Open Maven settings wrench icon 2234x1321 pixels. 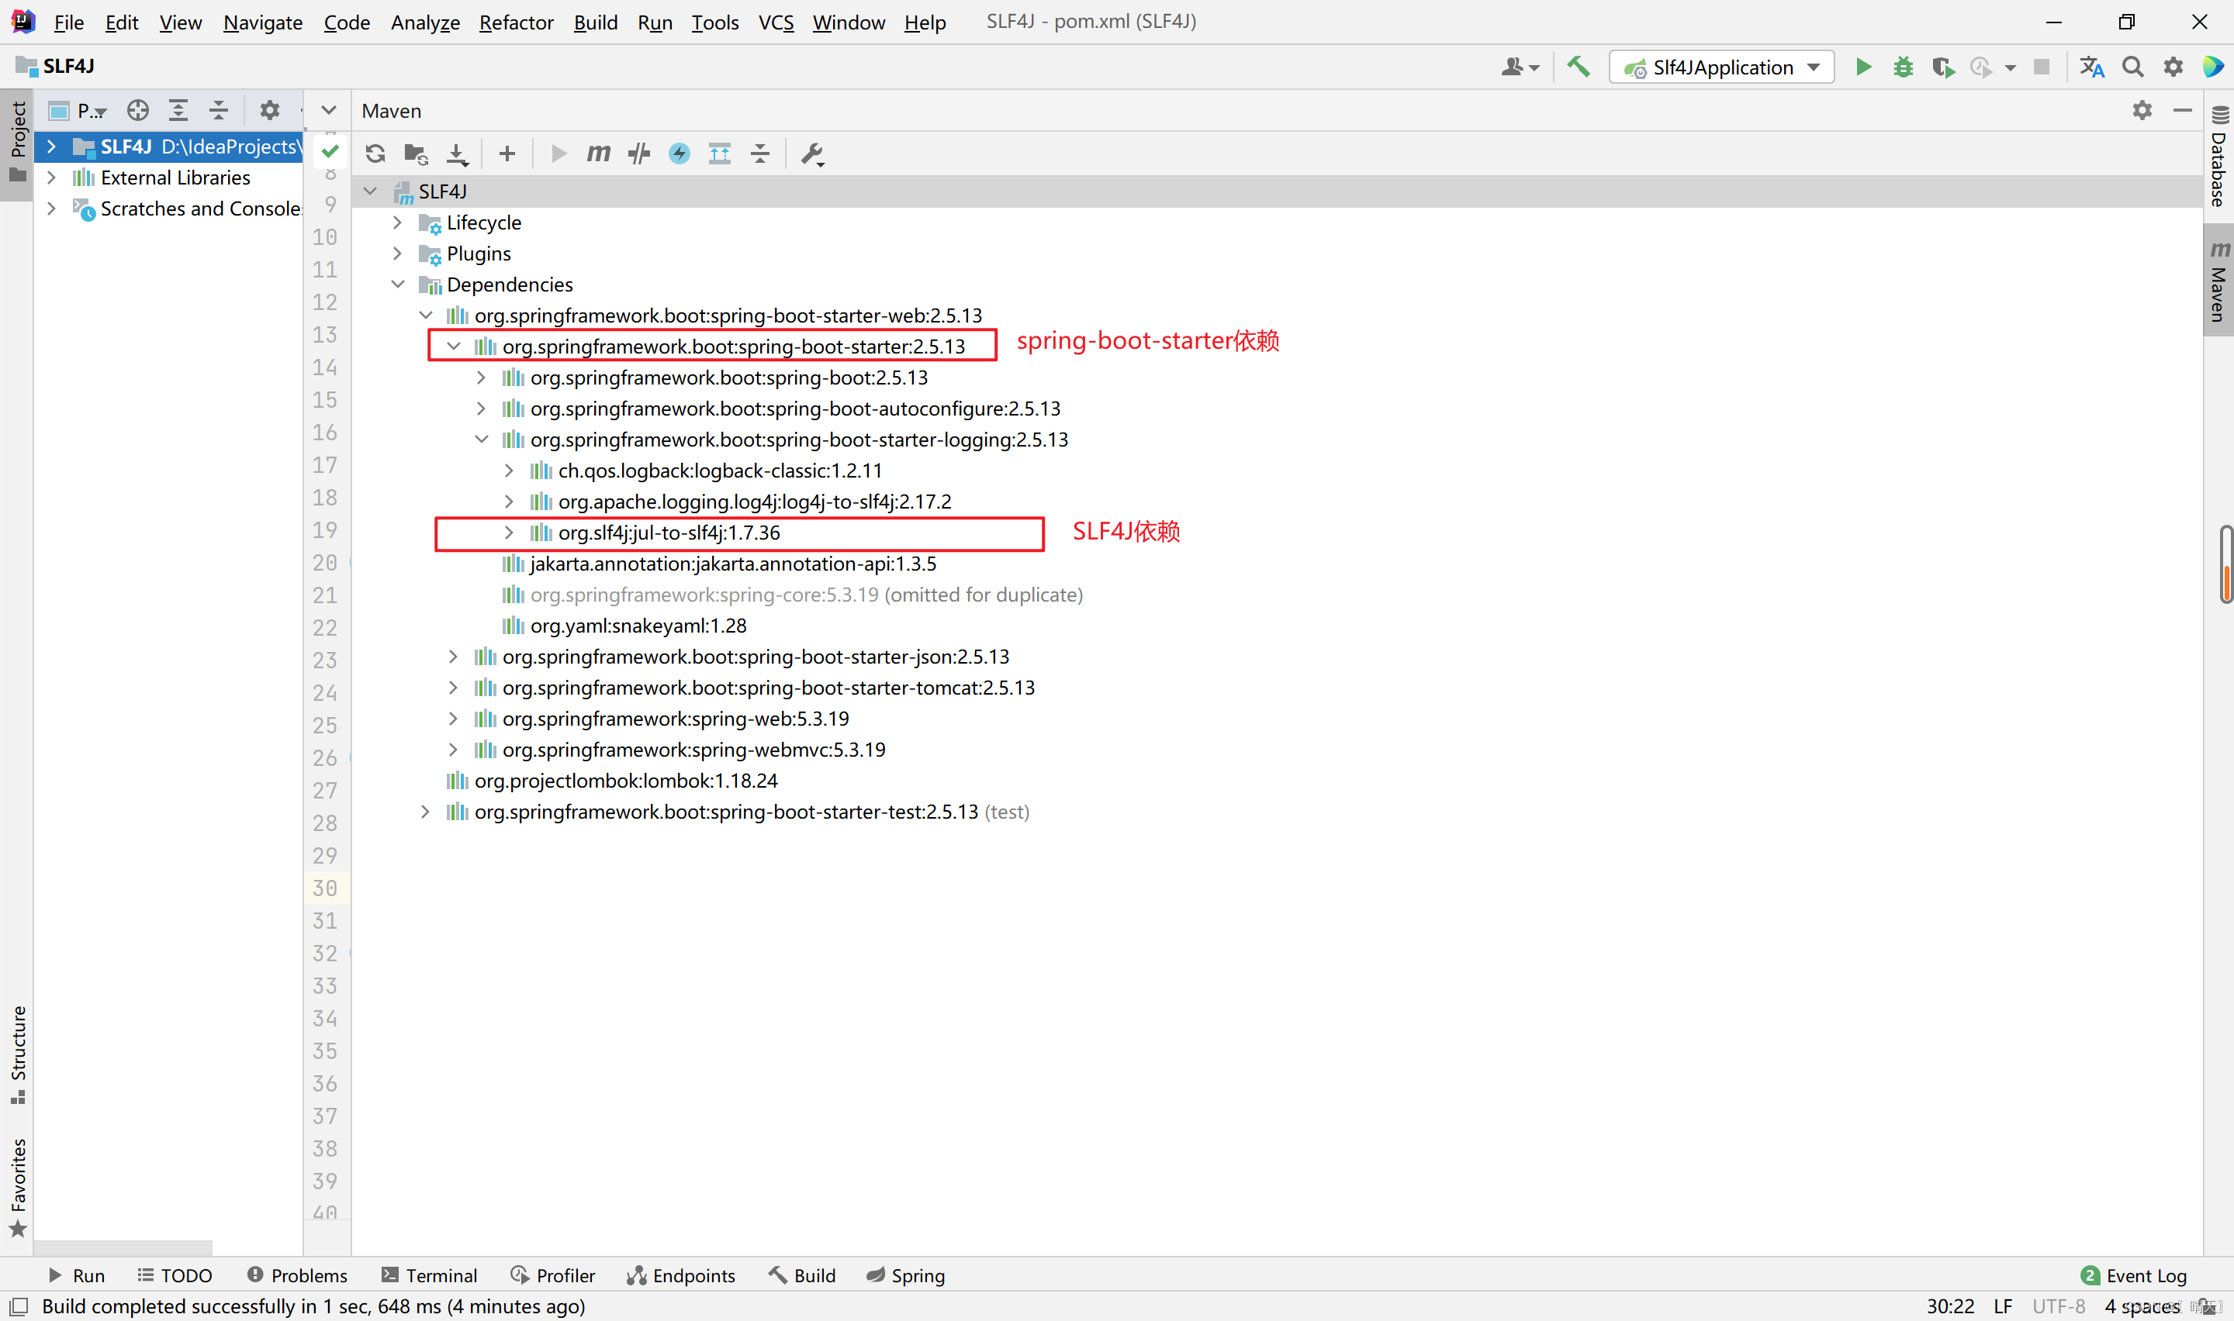[x=812, y=154]
